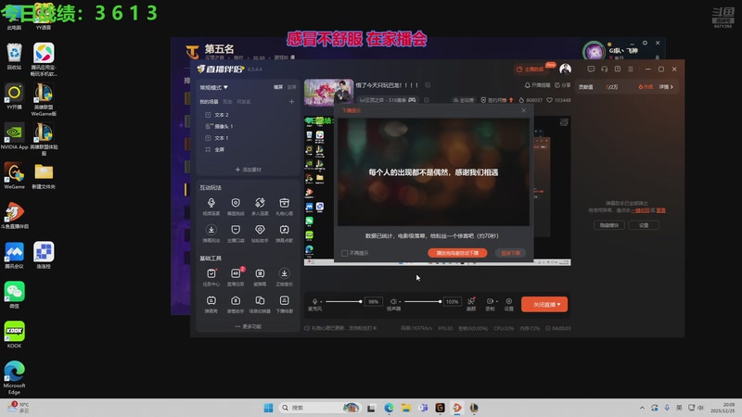Open the 弹幕秀 tool
Viewport: 742px width, 417px height.
211,304
